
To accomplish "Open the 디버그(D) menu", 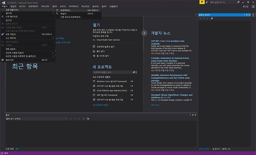I will [45, 6].
